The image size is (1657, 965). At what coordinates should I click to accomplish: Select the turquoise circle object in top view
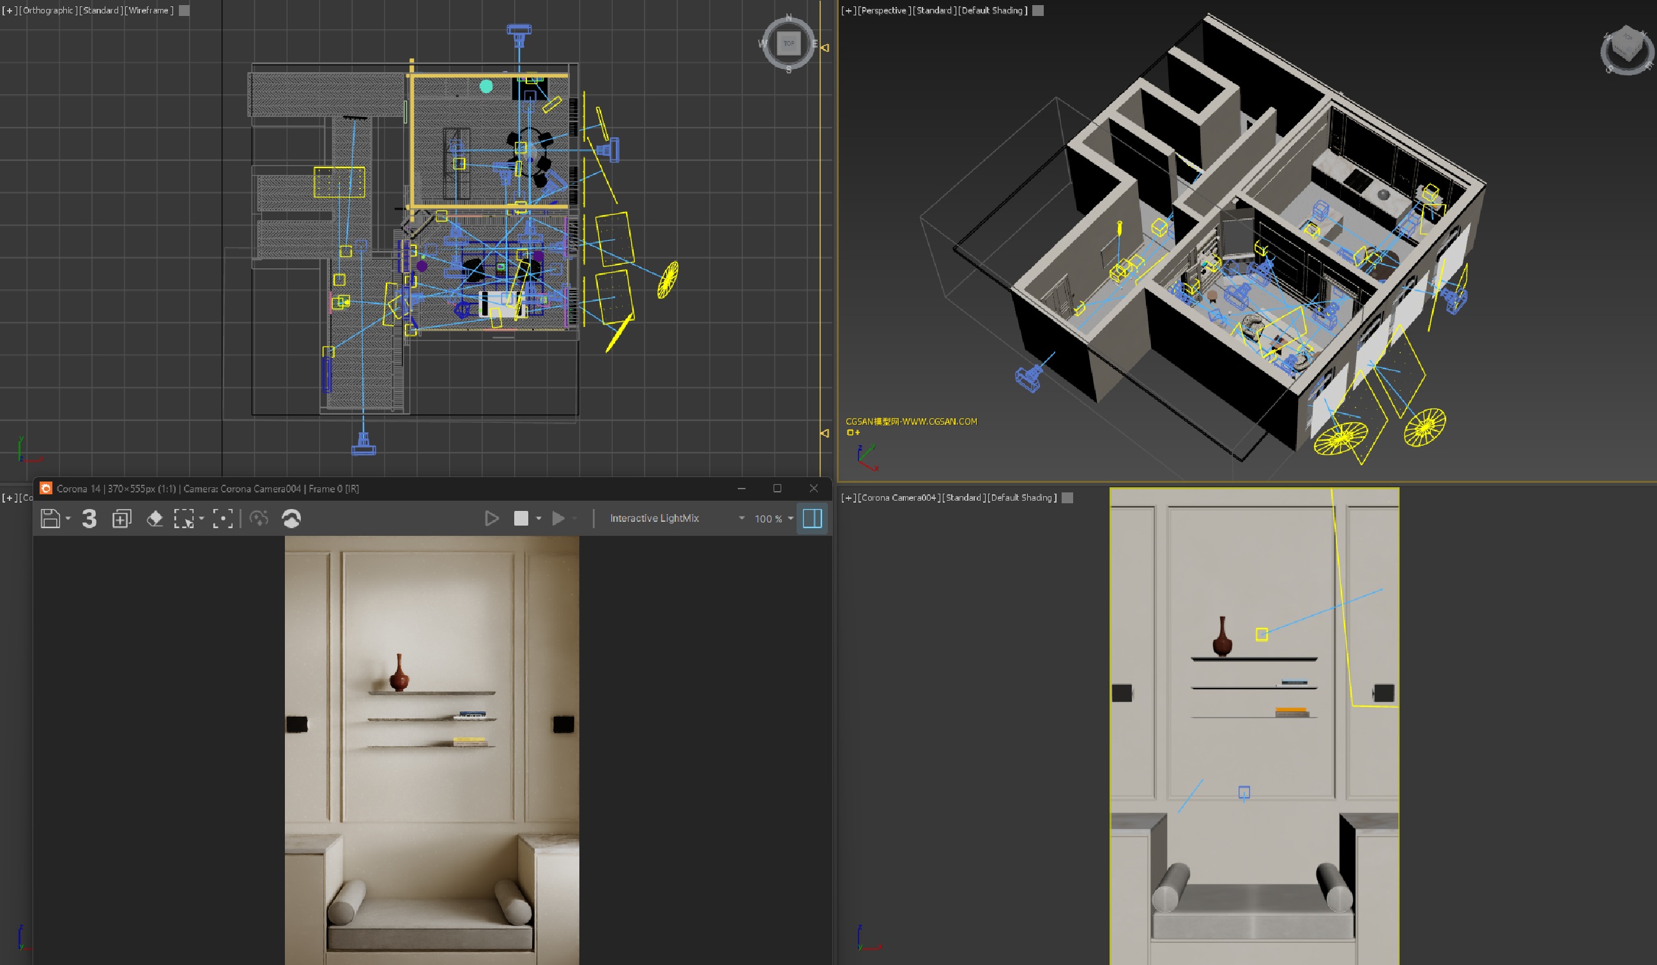click(486, 86)
